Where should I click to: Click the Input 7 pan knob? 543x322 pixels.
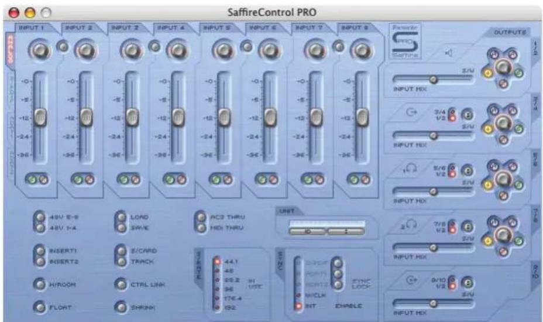coord(315,50)
